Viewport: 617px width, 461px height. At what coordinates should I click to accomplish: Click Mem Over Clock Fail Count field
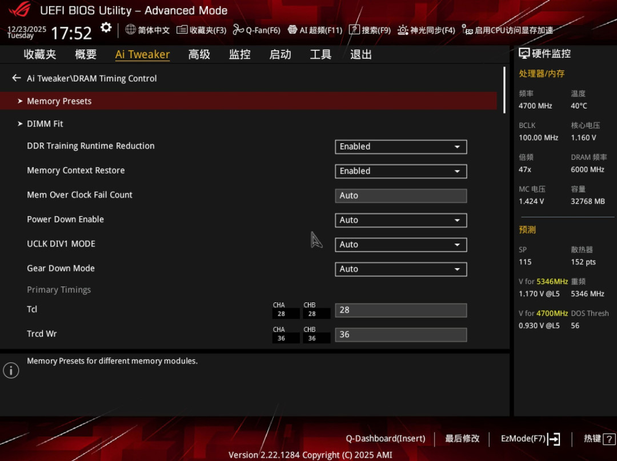pos(401,196)
